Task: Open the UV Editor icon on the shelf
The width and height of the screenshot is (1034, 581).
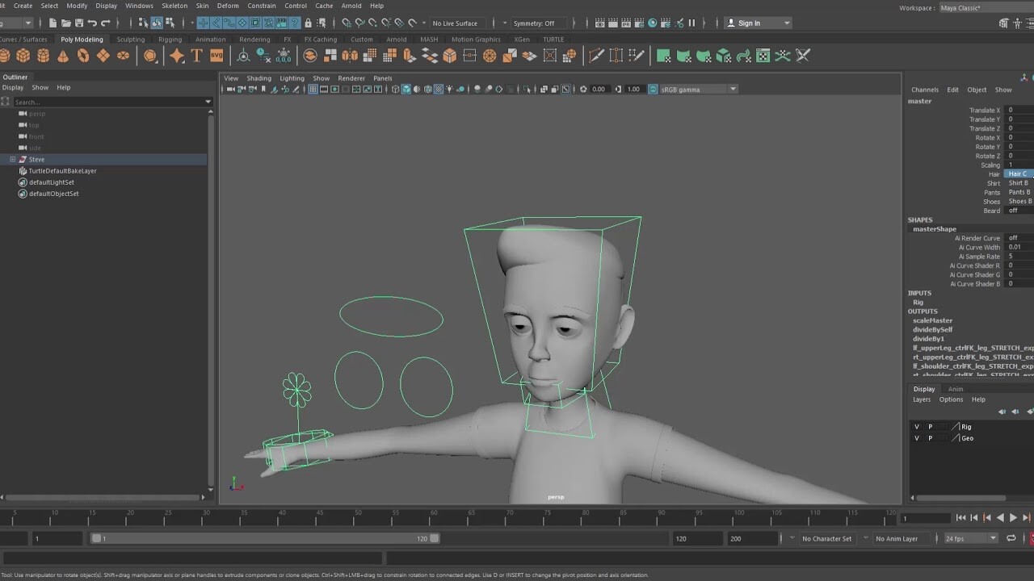Action: [x=762, y=55]
